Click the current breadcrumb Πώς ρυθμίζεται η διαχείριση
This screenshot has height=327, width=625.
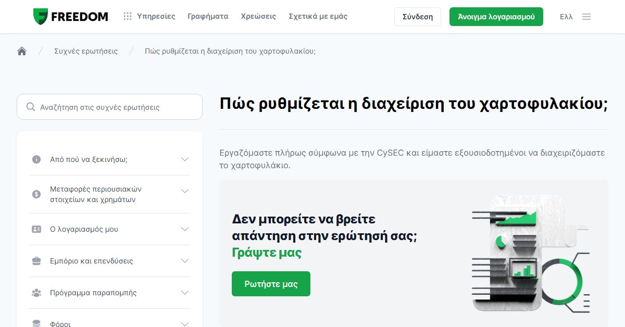(x=230, y=51)
